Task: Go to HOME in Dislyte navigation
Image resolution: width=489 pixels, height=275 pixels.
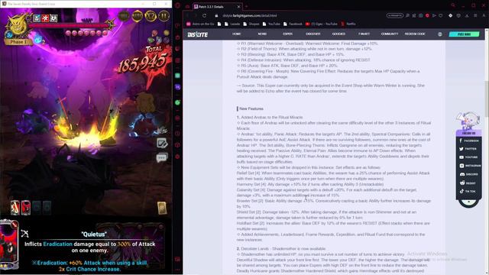Action: coord(236,34)
